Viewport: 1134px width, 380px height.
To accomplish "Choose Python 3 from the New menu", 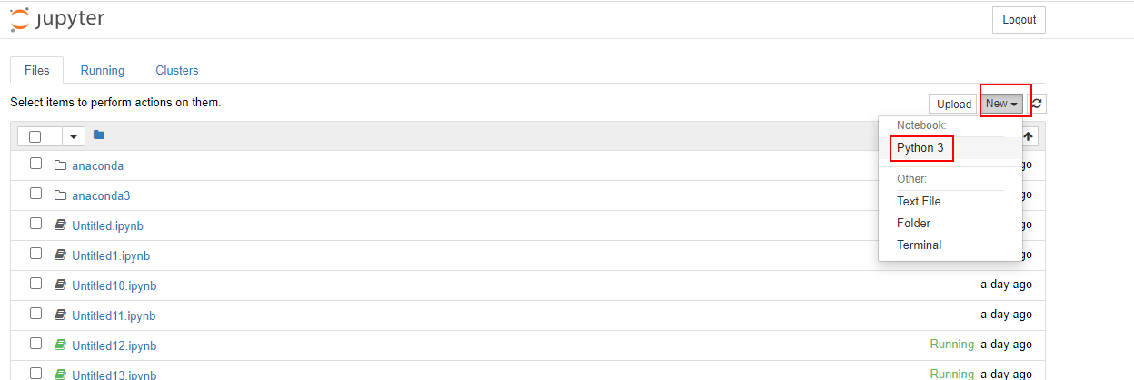I will point(920,147).
